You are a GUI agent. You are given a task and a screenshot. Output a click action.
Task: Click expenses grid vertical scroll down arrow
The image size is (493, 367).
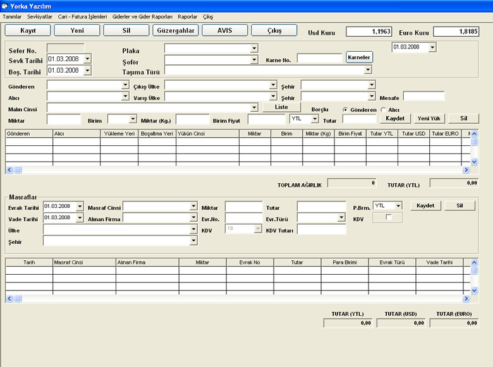click(474, 291)
